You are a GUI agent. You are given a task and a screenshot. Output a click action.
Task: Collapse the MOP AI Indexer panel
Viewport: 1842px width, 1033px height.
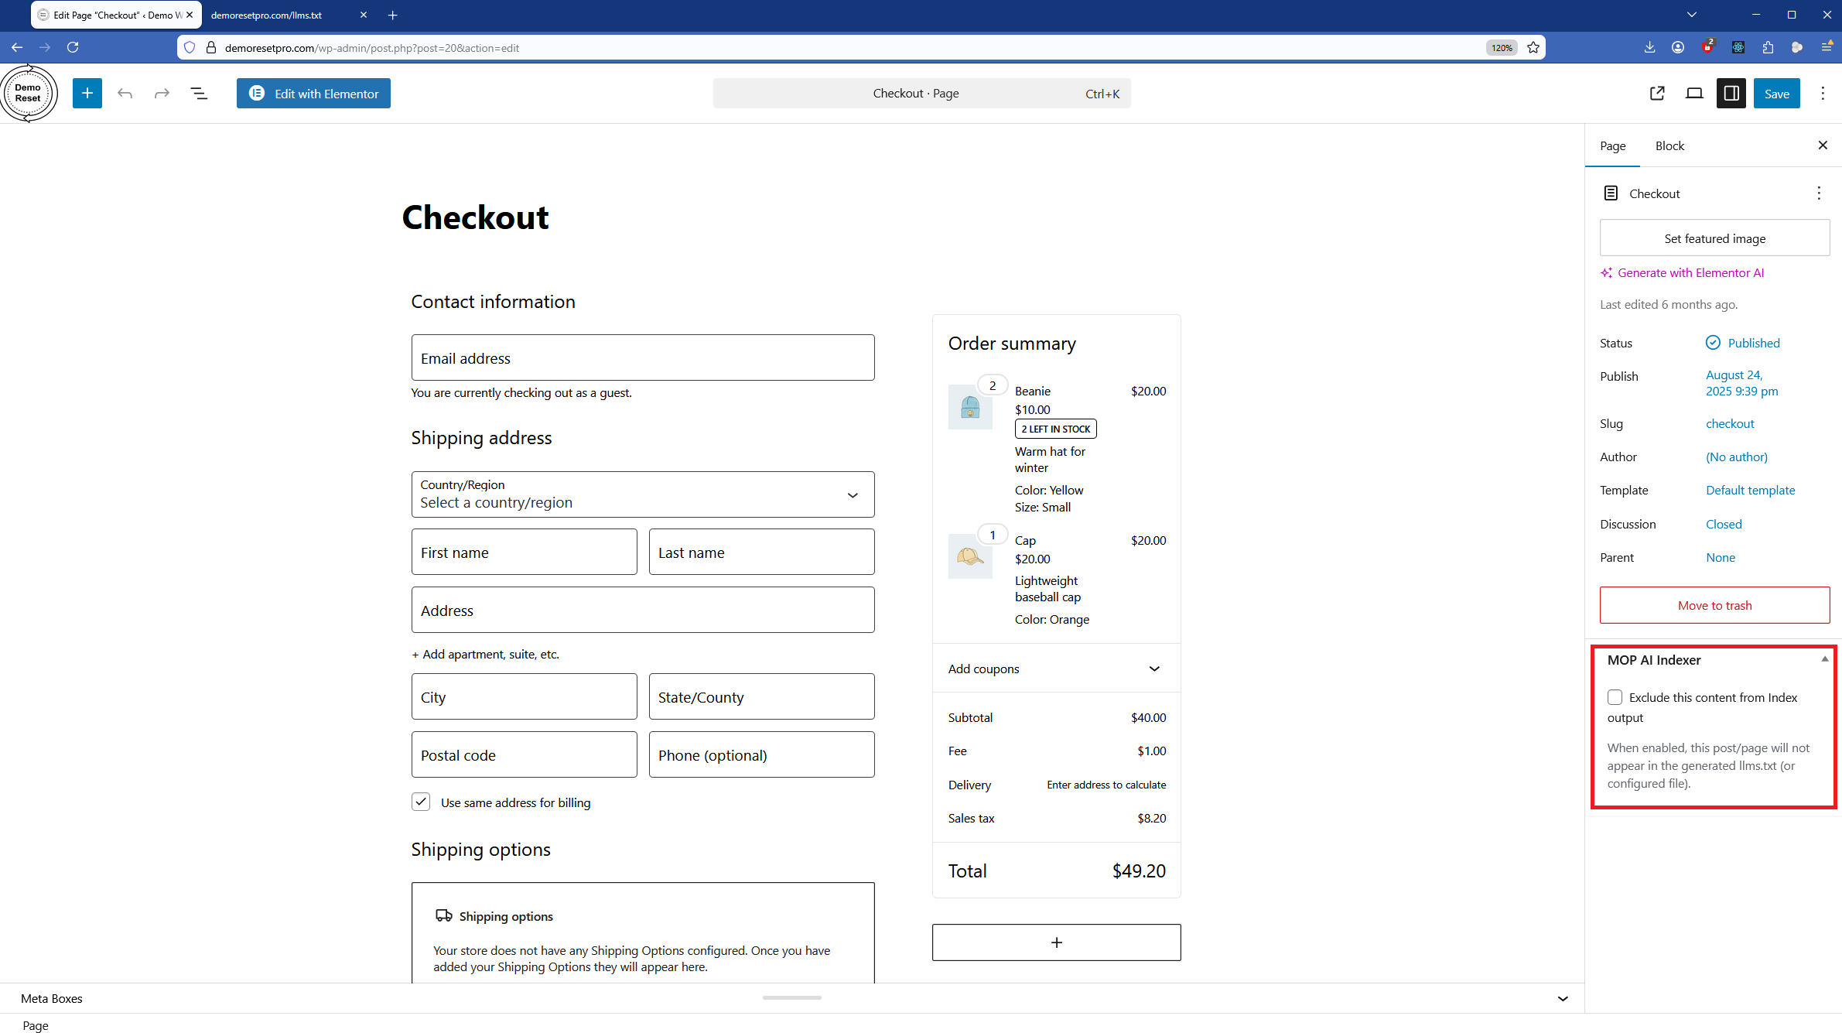(1824, 659)
